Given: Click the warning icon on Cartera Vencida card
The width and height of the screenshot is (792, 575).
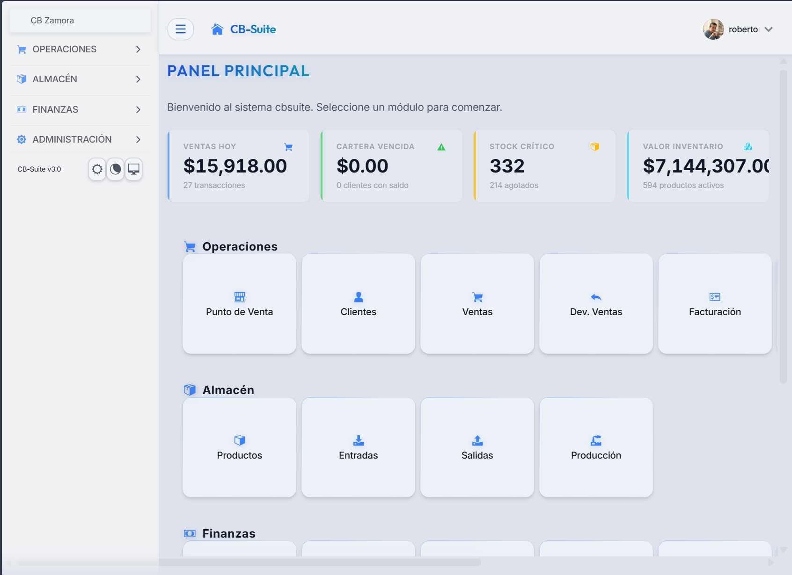Looking at the screenshot, I should pyautogui.click(x=441, y=147).
